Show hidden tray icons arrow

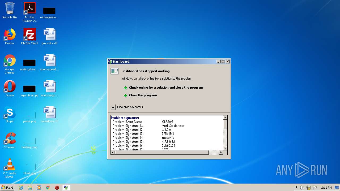(296, 188)
